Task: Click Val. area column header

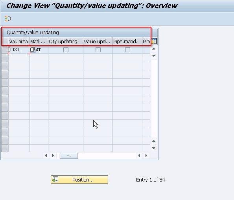Action: click(18, 42)
